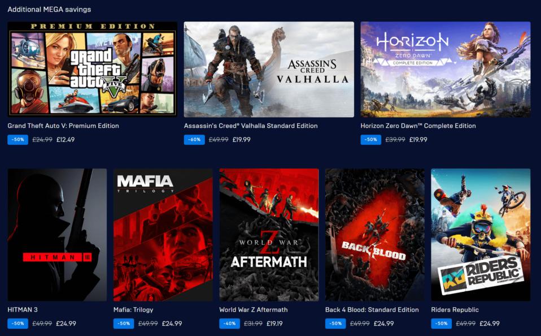Select the Back 4 Blood cover art

click(x=375, y=235)
